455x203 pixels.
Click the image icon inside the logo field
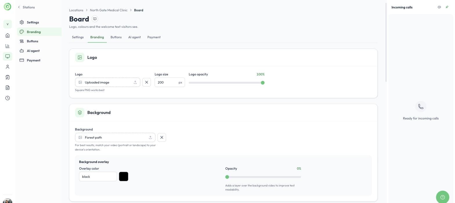coord(80,82)
